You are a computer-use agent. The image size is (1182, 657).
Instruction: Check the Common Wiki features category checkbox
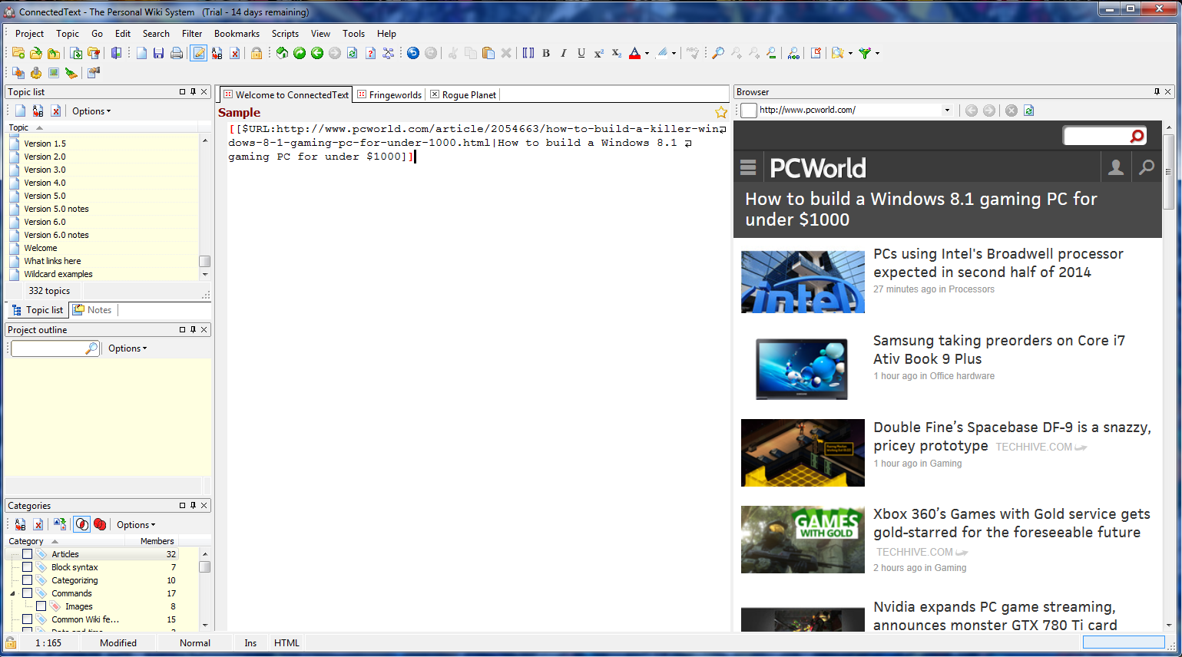[x=27, y=619]
